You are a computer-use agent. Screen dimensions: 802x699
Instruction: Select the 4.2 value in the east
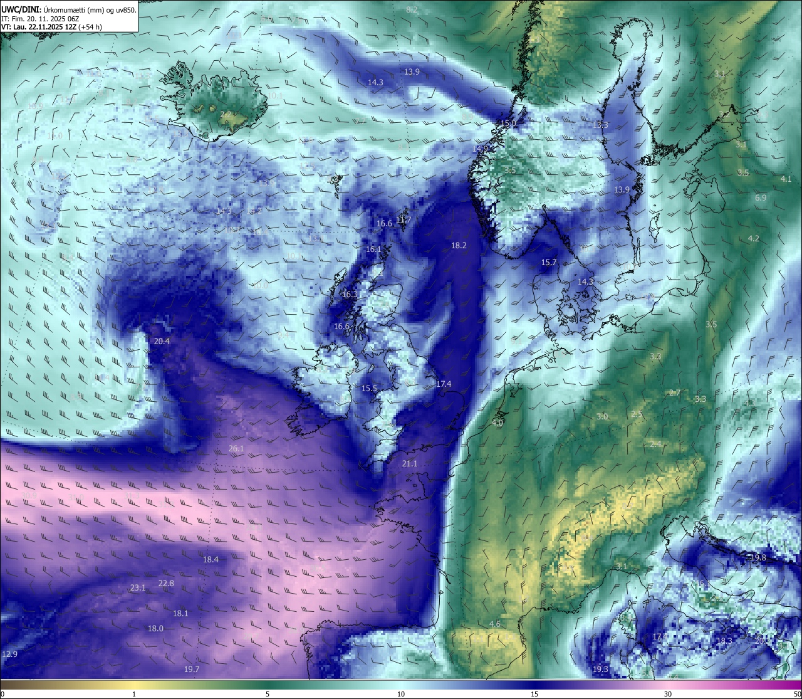[x=754, y=238]
